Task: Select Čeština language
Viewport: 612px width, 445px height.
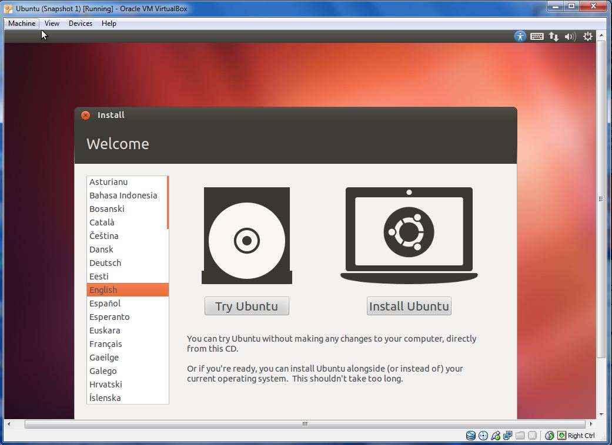Action: tap(128, 236)
